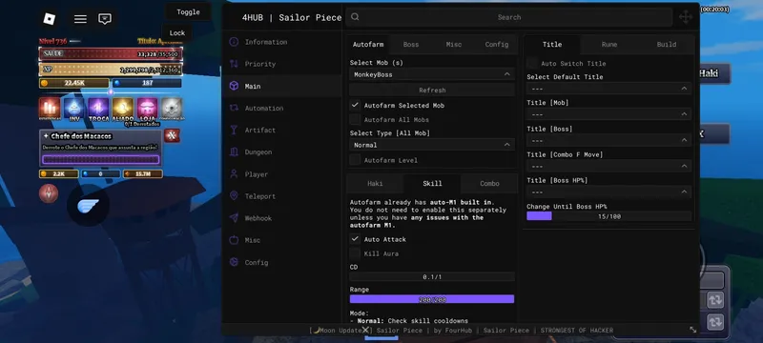Click the Teleport sidebar pin icon

click(234, 195)
